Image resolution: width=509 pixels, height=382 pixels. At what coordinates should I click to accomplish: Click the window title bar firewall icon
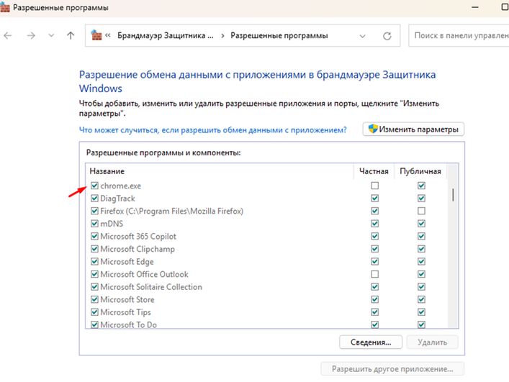pos(5,7)
